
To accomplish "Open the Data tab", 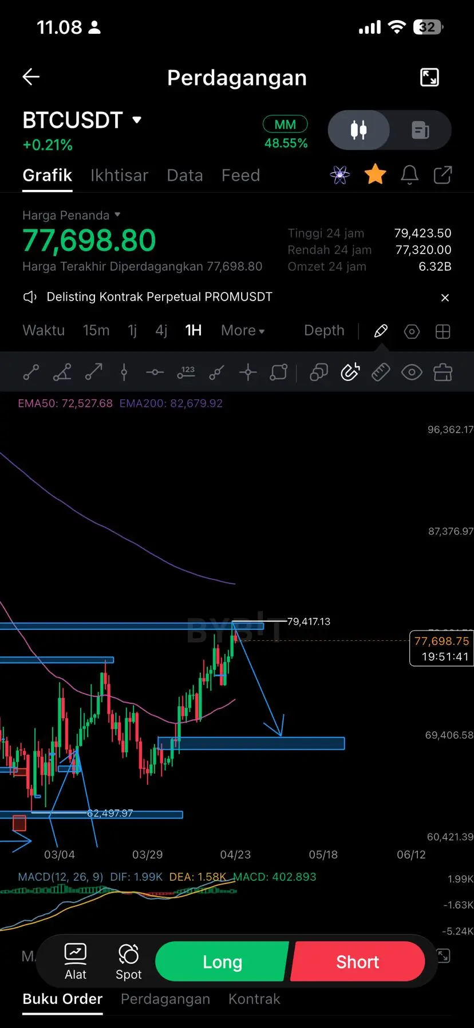I will click(x=185, y=175).
